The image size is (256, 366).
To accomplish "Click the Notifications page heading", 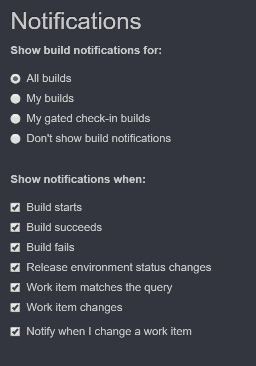I will click(x=76, y=21).
